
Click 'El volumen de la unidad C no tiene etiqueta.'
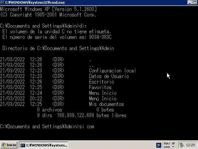click(x=57, y=31)
